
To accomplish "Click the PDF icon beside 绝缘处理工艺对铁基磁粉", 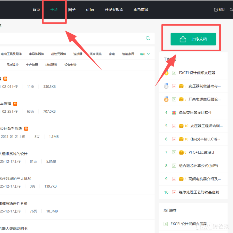I will pos(174,192).
